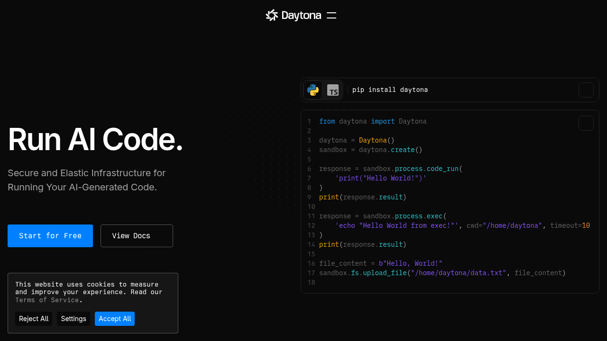Open the language selector in the code header
Screen dimensions: 607x341
point(323,90)
